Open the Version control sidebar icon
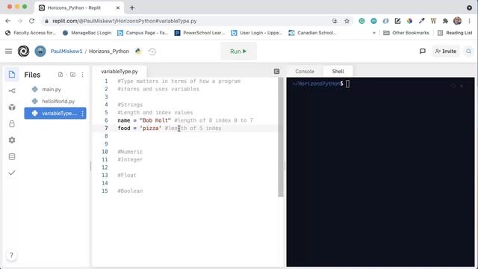Image resolution: width=478 pixels, height=269 pixels. (x=12, y=91)
